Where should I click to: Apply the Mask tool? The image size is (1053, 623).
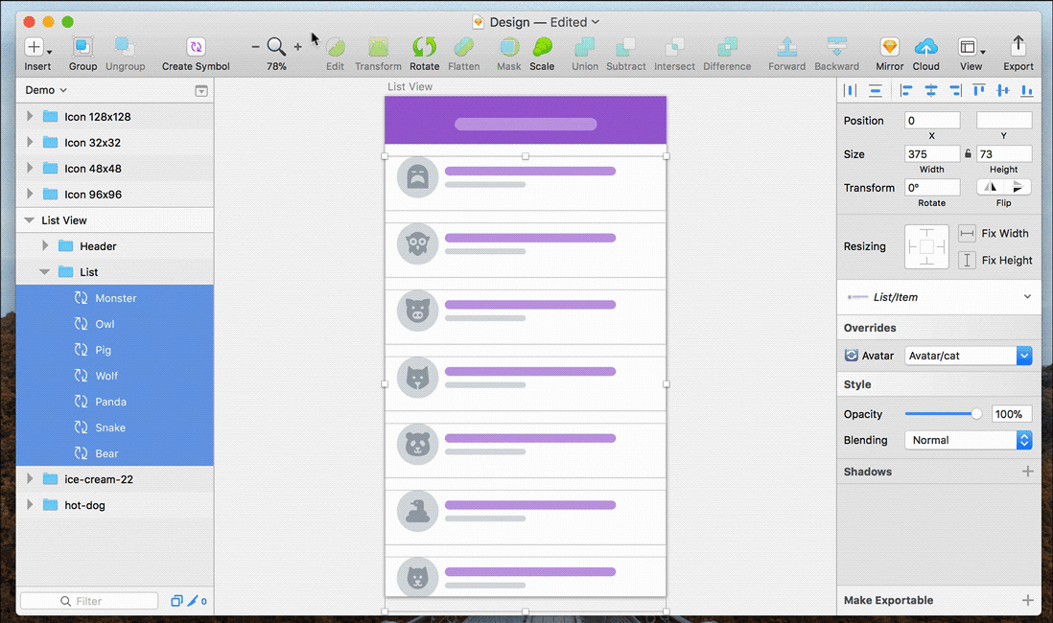coord(509,47)
